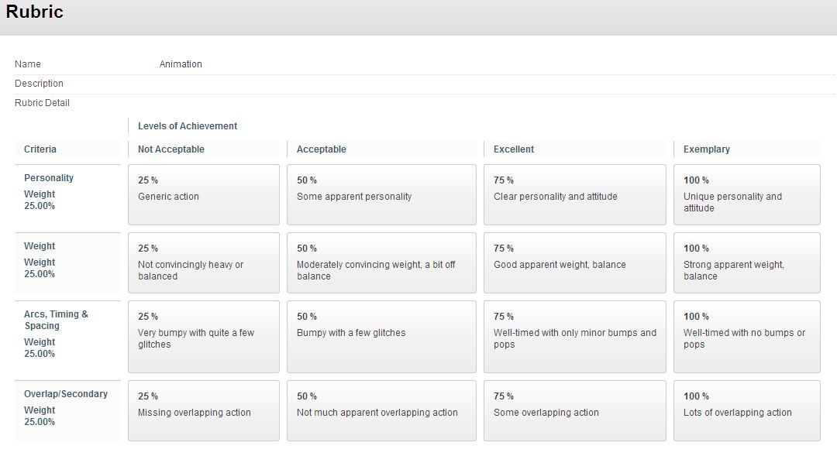Pick Weight 75% Good apparent weight cell
This screenshot has height=456, width=837.
point(573,263)
